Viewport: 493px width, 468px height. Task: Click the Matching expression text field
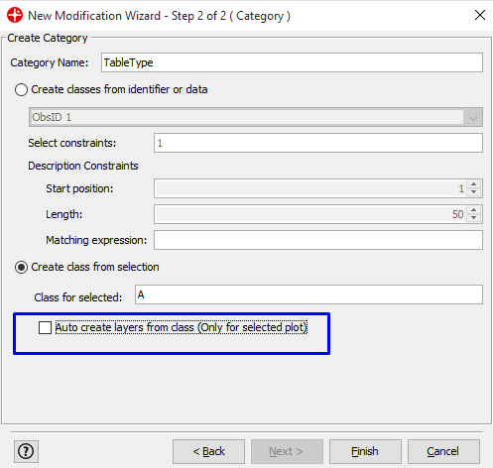tap(318, 240)
